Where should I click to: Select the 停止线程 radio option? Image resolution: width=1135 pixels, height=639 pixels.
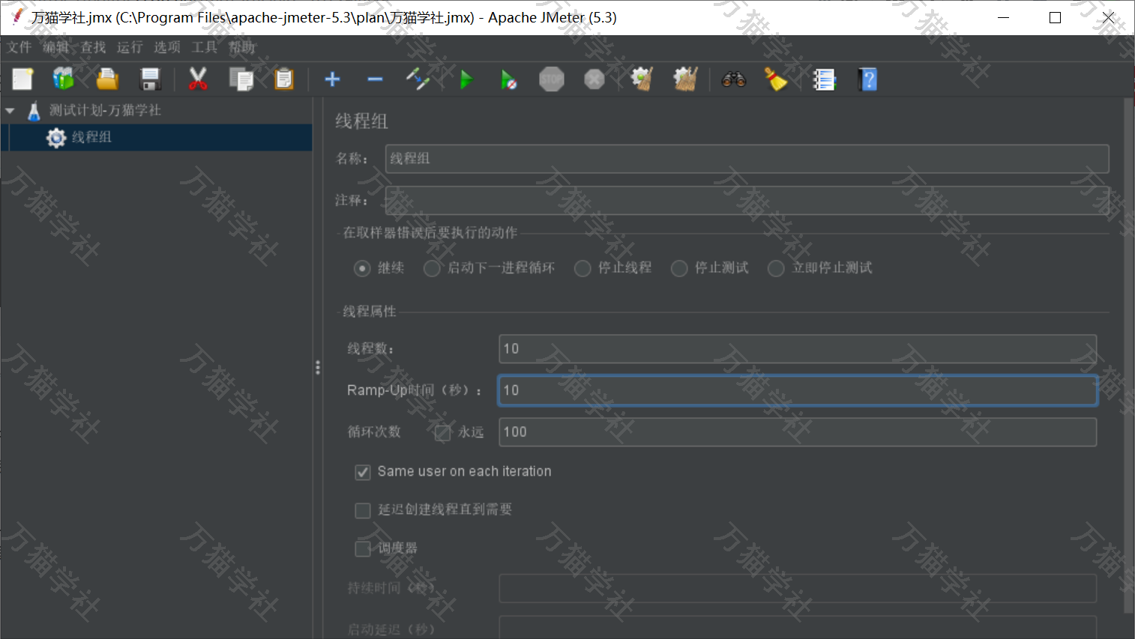582,268
